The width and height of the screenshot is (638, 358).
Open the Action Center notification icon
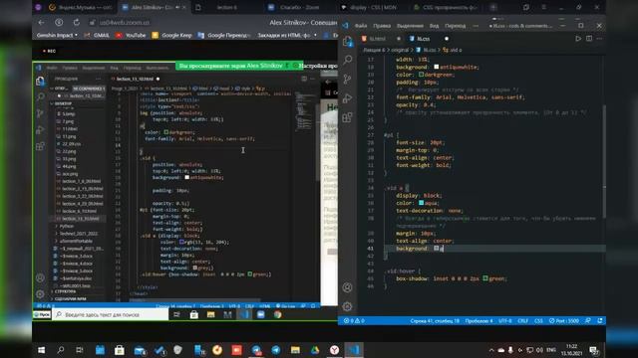coord(594,350)
